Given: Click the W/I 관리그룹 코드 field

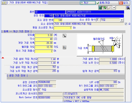Looking at the screenshot, I should tap(108, 86).
